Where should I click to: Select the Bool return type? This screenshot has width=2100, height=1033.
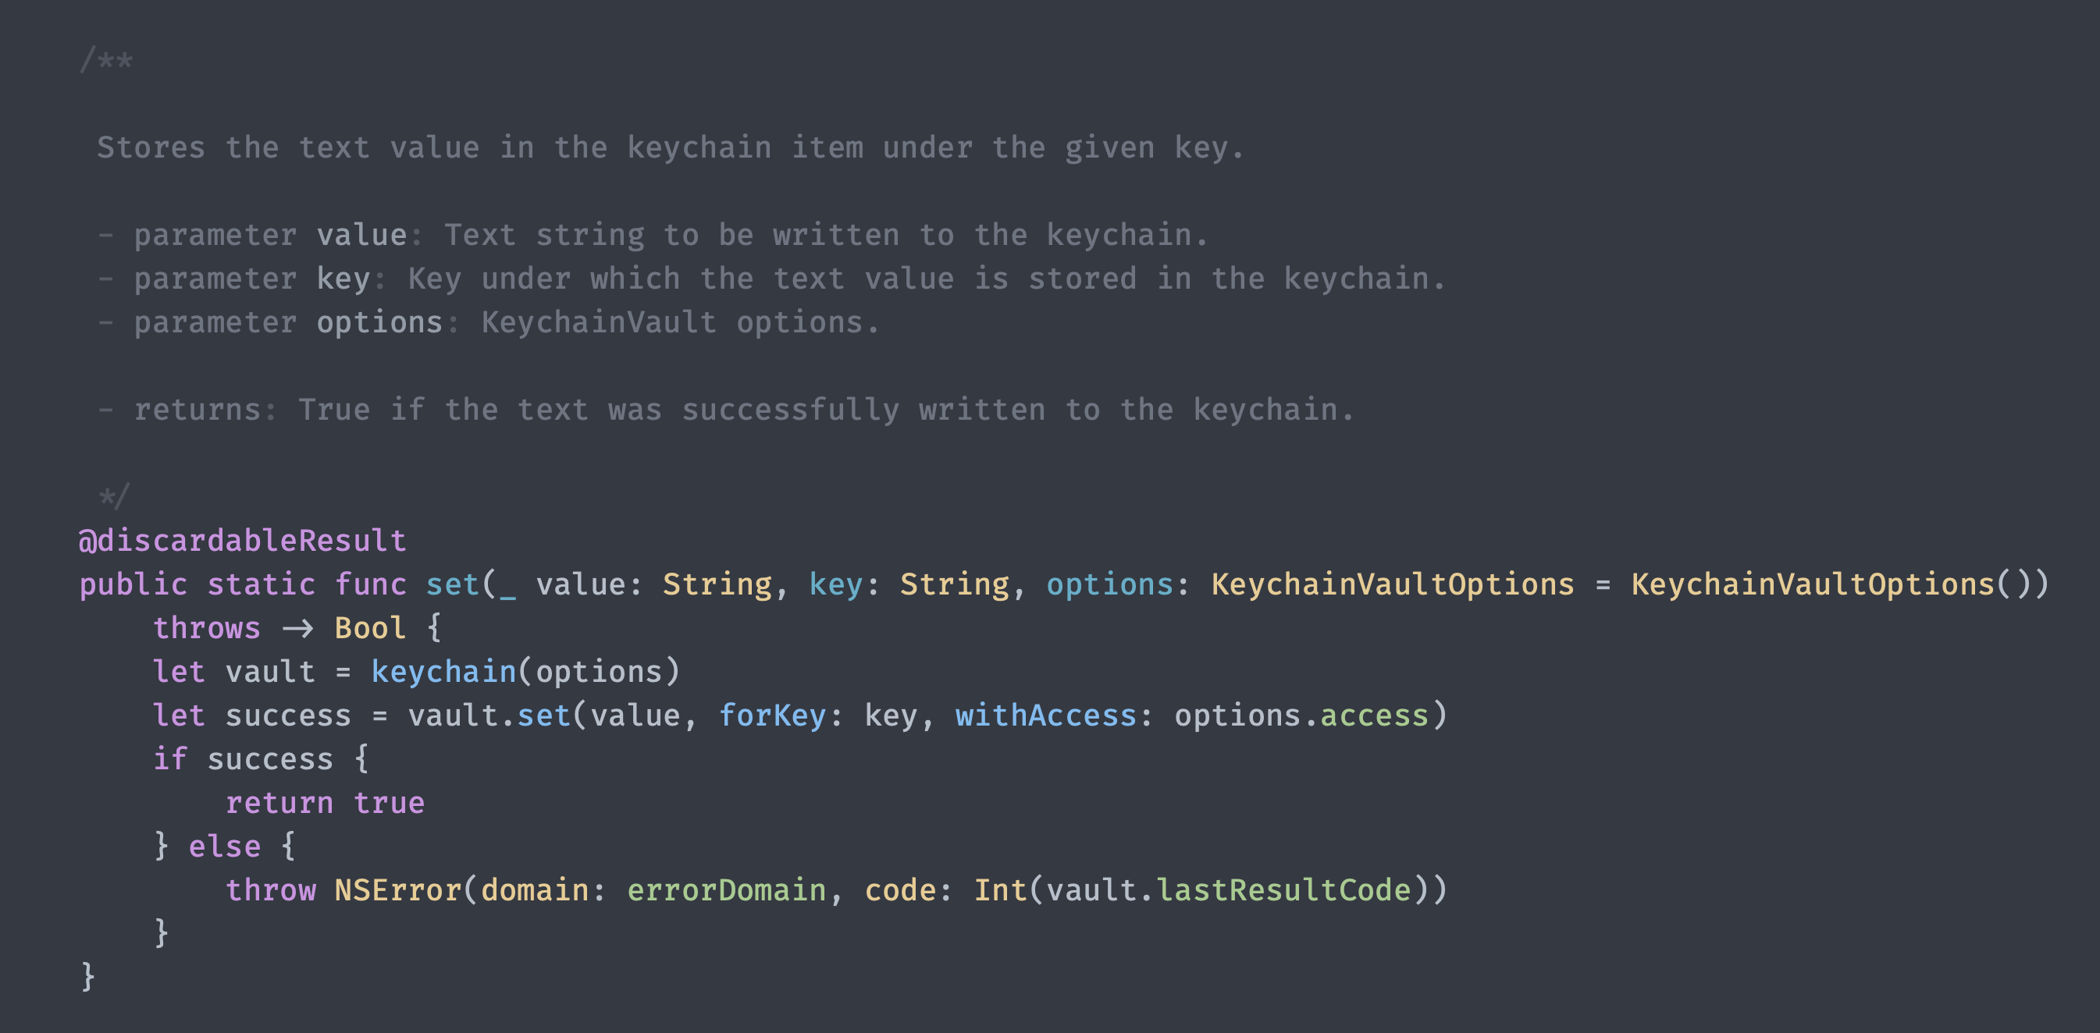coord(370,628)
